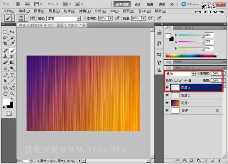228x164 pixels.
Task: Open the 滤镜 menu
Action: [85, 11]
